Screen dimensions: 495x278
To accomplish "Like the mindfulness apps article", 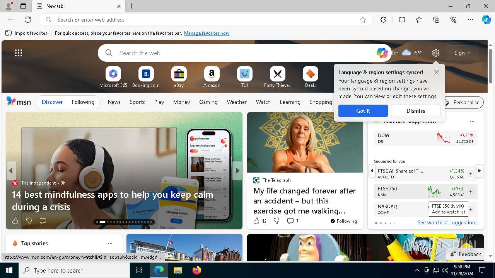I will [x=15, y=221].
